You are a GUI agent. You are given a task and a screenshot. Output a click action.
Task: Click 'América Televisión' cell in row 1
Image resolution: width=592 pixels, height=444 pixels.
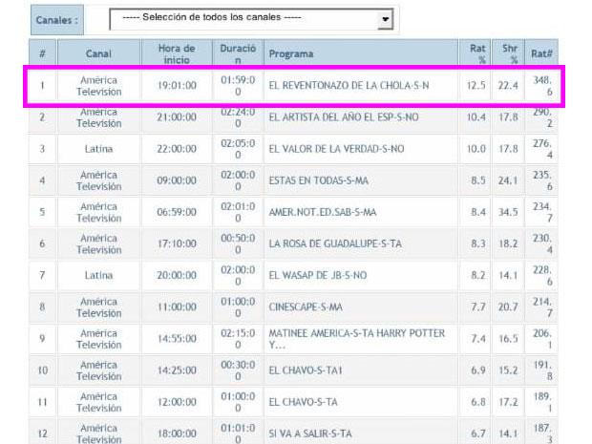(99, 86)
